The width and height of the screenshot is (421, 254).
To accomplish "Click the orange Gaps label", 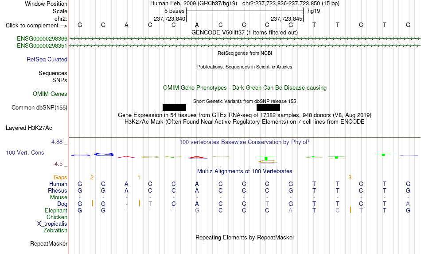I will click(60, 177).
